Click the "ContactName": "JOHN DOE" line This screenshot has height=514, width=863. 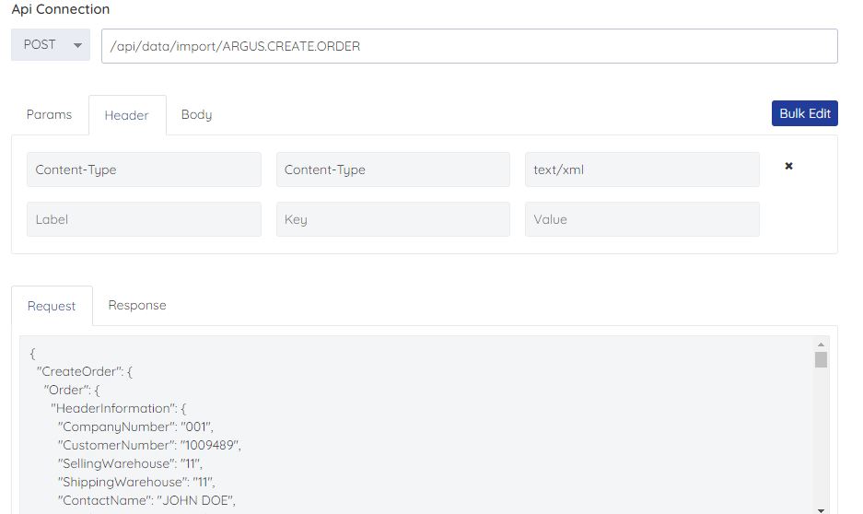pyautogui.click(x=146, y=501)
